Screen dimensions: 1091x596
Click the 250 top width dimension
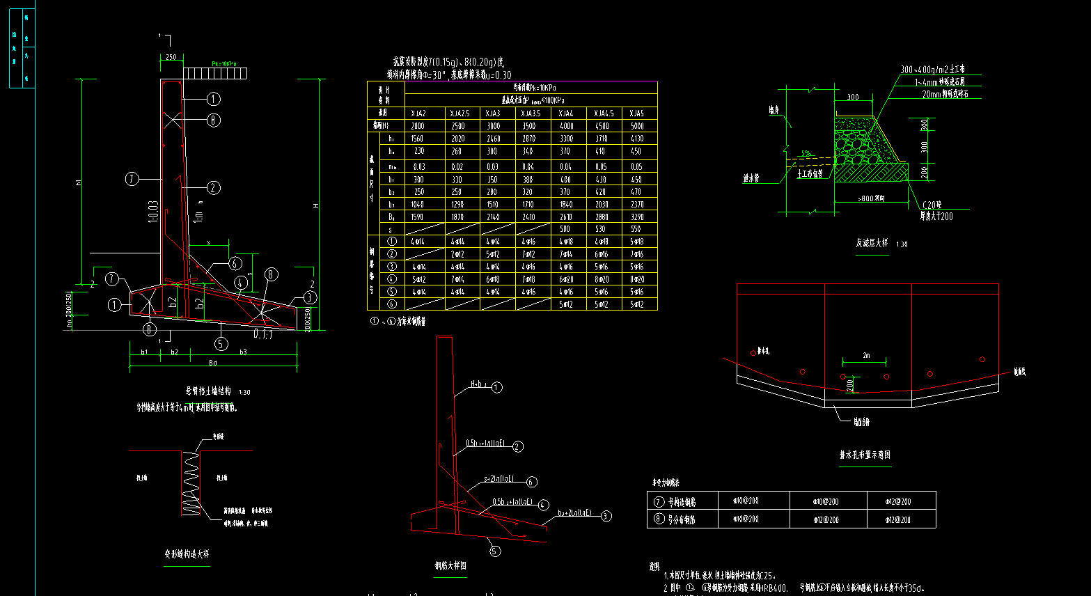click(171, 57)
